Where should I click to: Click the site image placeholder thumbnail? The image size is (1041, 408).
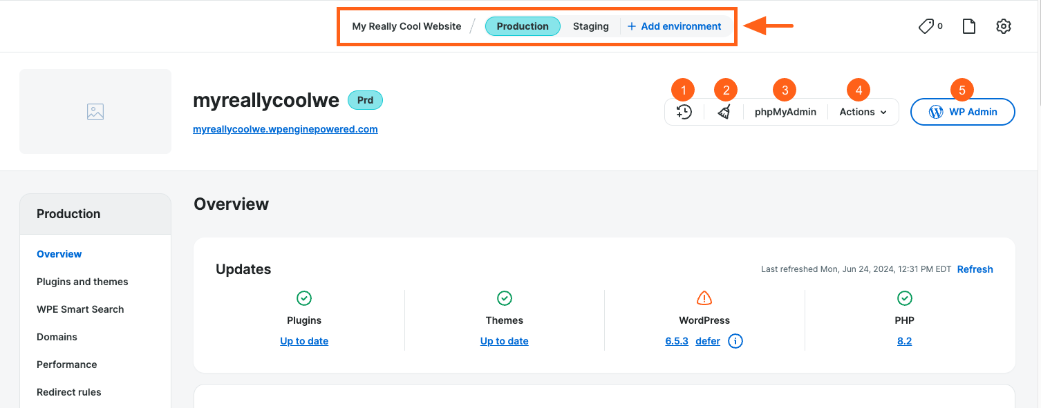(95, 111)
